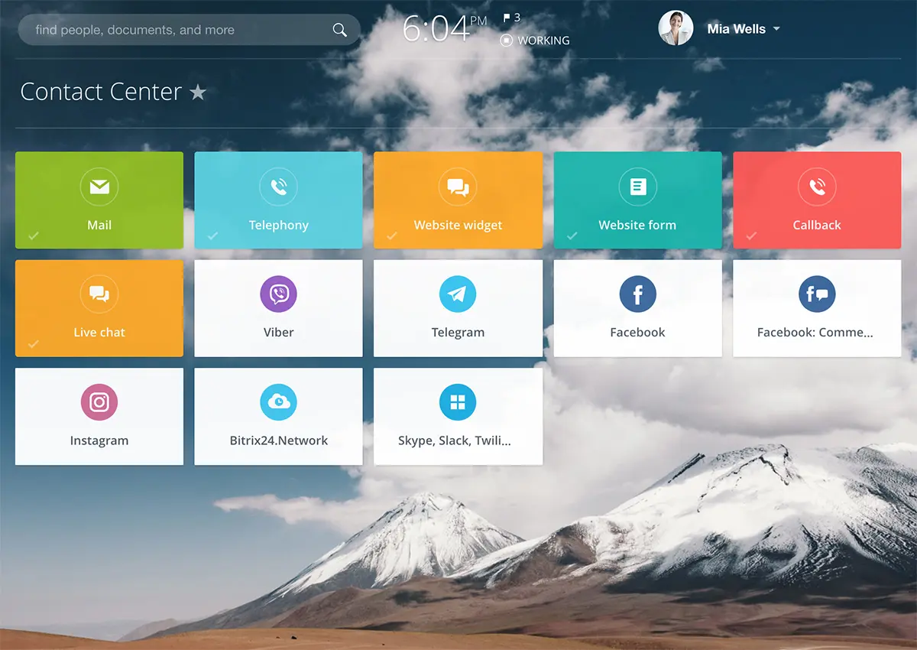Open the Callback tile
Screen dimensions: 917x650
click(817, 200)
